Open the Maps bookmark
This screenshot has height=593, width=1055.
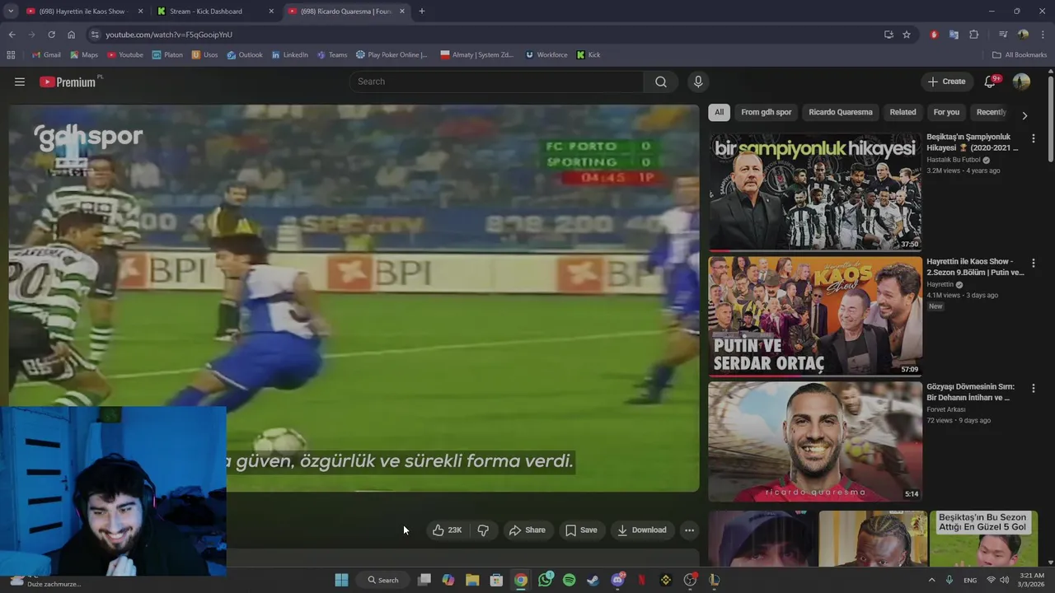pyautogui.click(x=84, y=55)
